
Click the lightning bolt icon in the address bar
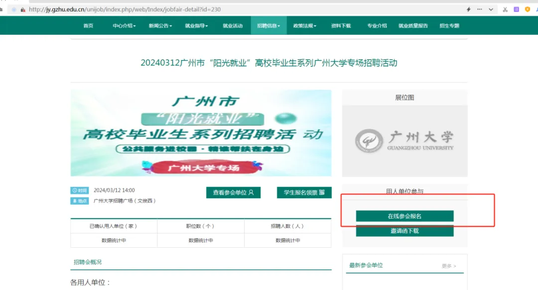(x=469, y=9)
